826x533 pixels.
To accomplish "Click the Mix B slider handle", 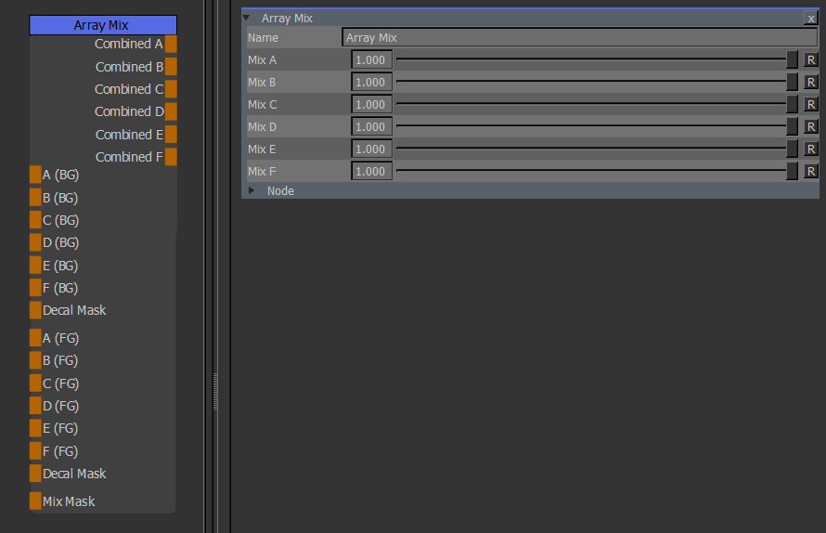I will click(x=792, y=83).
